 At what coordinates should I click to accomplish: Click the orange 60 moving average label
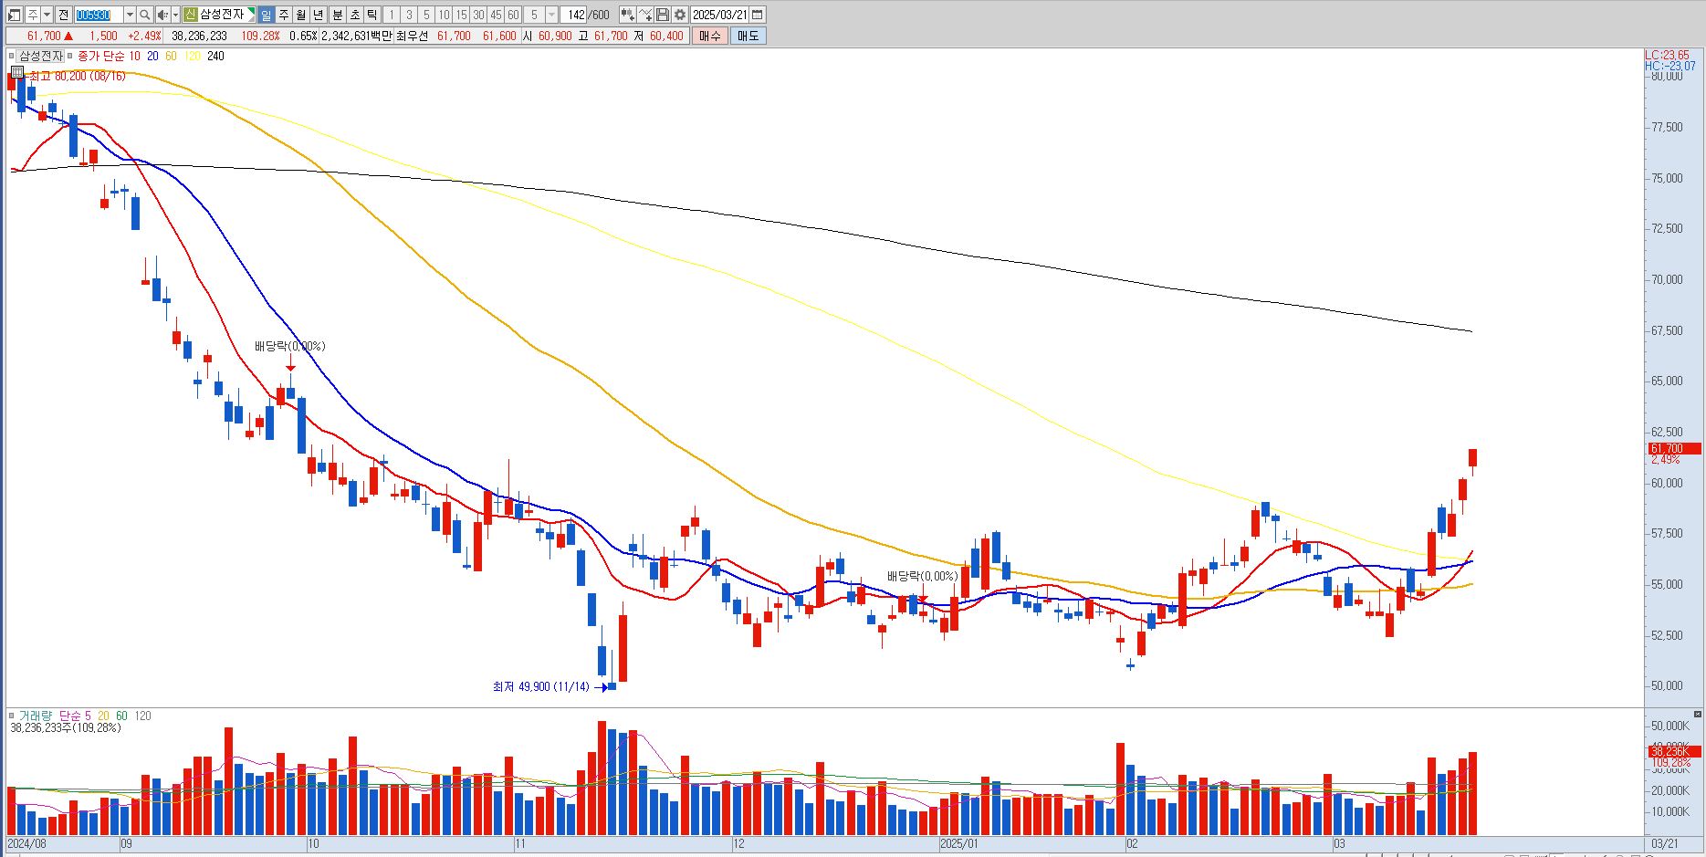click(171, 57)
